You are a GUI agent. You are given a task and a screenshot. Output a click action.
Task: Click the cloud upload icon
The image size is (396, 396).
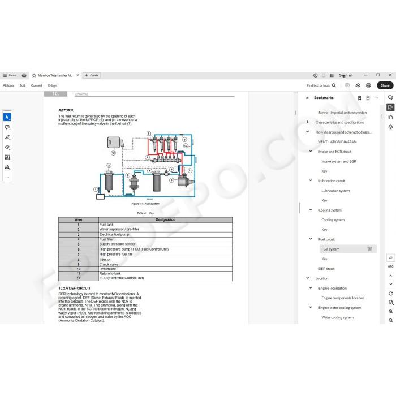point(358,85)
